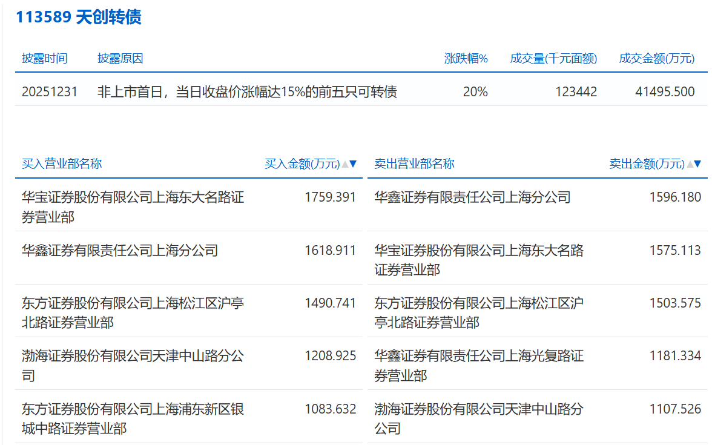Select the turnover value 41495.500

(x=665, y=92)
